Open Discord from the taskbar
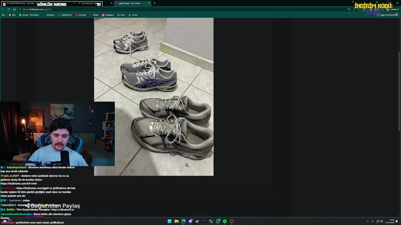Image resolution: width=401 pixels, height=225 pixels. [190, 221]
